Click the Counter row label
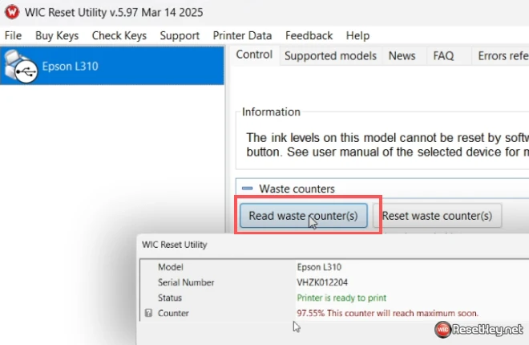This screenshot has width=529, height=345. [x=173, y=313]
